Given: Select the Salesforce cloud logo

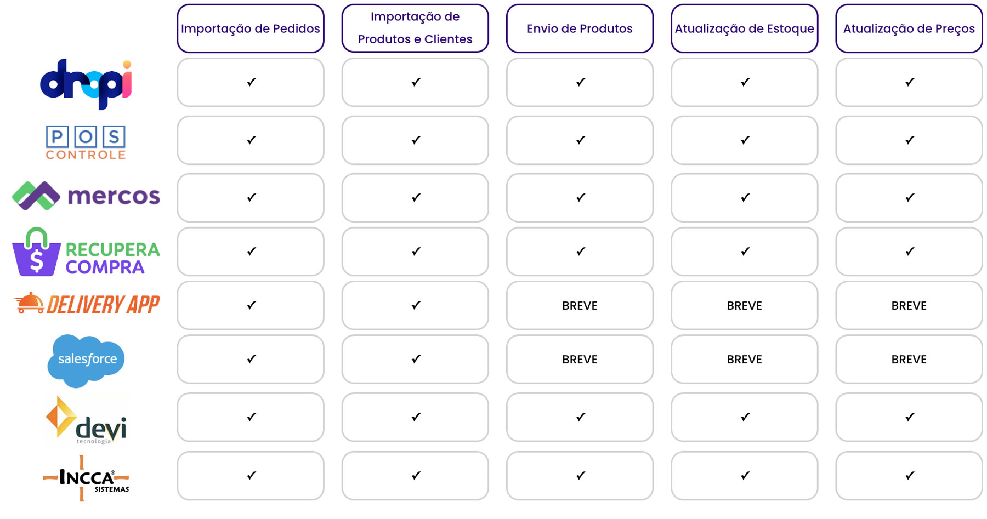Looking at the screenshot, I should coord(86,360).
